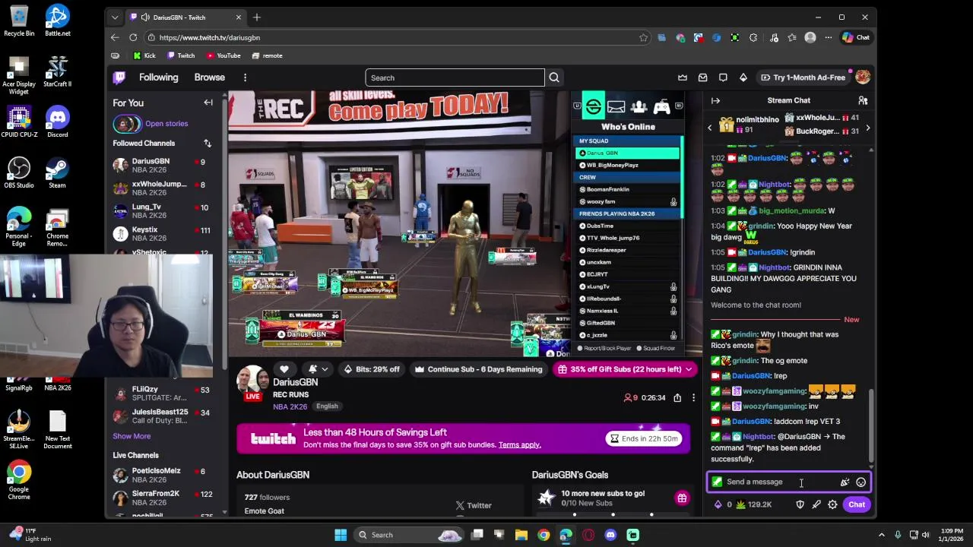Screen dimensions: 973x547
Task: Click the bookmark star in address bar
Action: coord(643,37)
